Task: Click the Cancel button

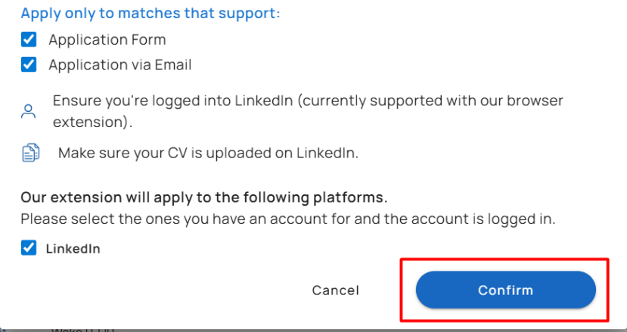Action: click(x=335, y=290)
